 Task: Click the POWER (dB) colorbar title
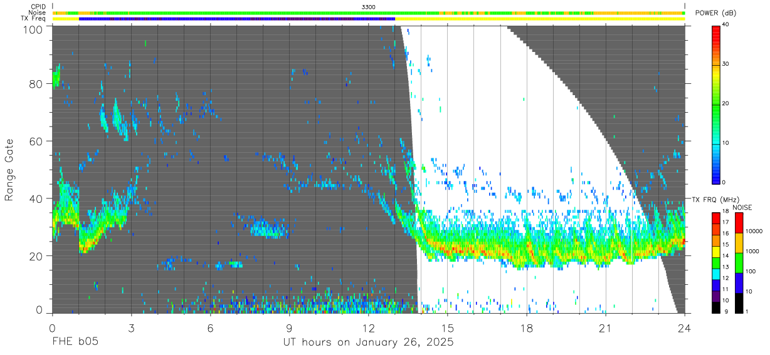(715, 14)
